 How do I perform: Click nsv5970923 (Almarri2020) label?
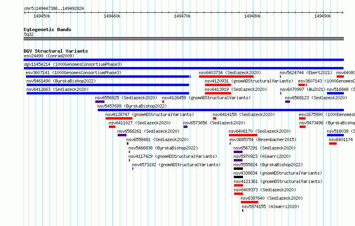click(x=262, y=156)
